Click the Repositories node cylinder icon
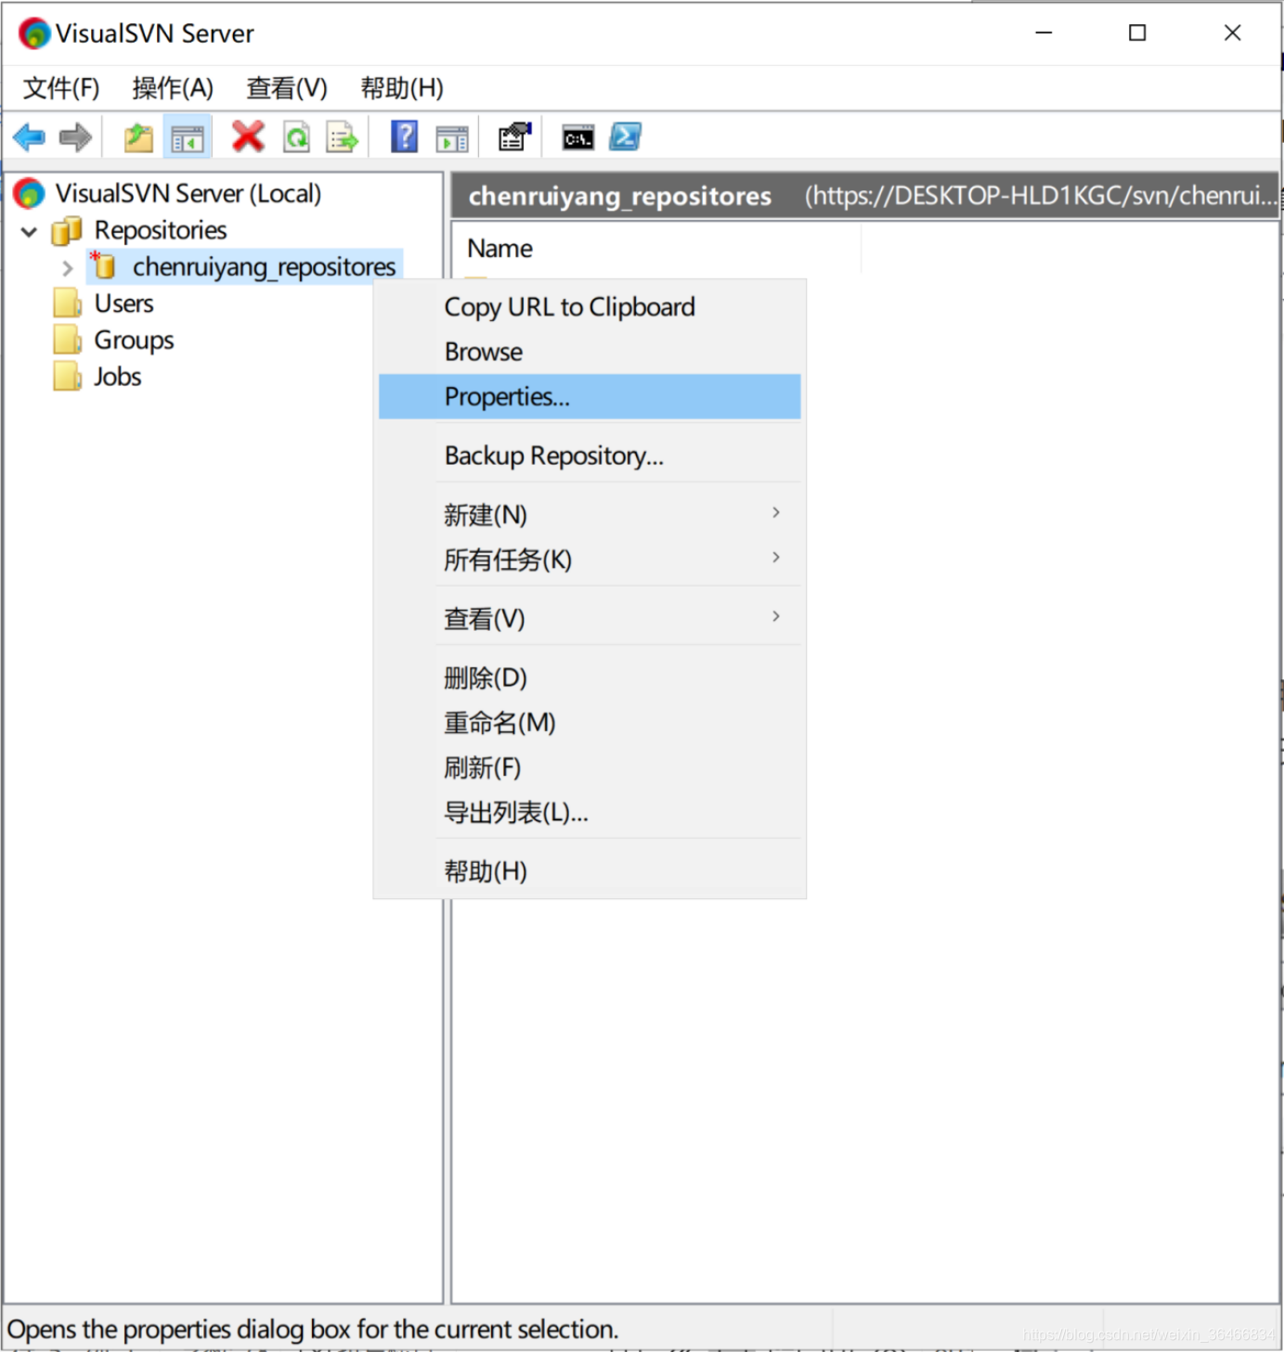This screenshot has height=1352, width=1284. click(x=67, y=230)
